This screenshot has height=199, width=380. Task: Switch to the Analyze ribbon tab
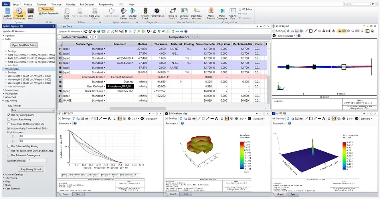28,4
